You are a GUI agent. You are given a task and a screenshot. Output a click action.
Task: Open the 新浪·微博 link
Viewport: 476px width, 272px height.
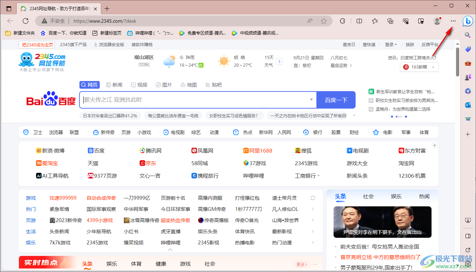pyautogui.click(x=50, y=151)
